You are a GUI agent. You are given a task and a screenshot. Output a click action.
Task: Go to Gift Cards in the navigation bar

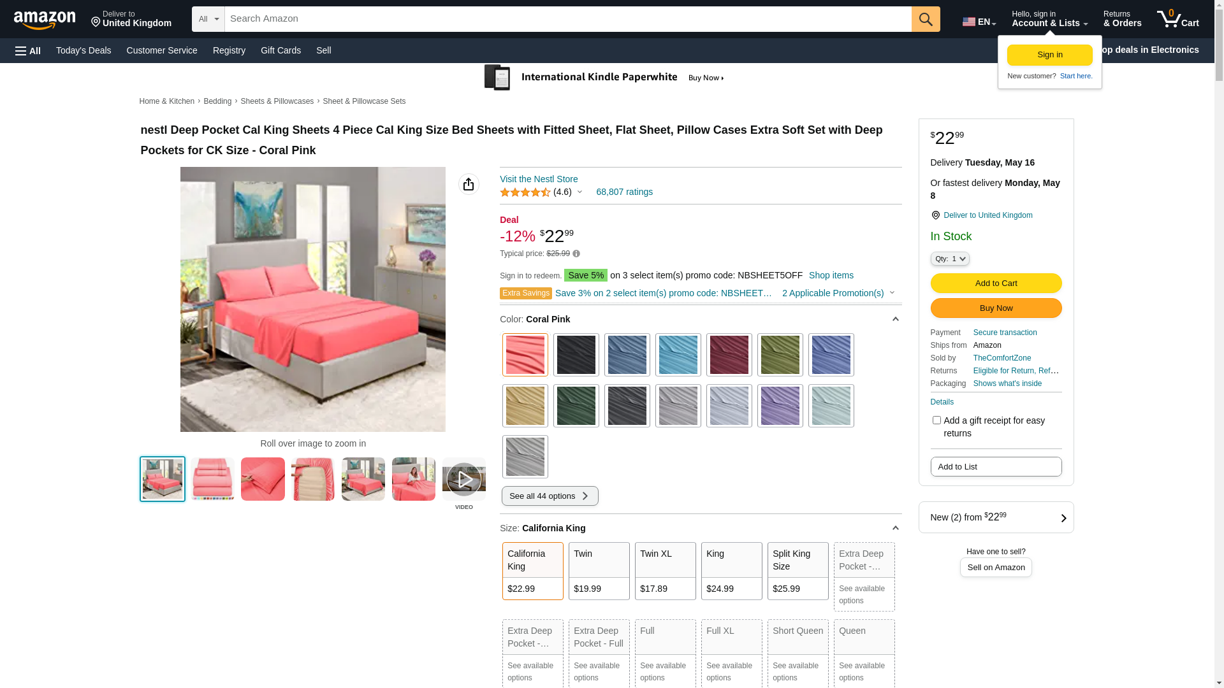click(x=280, y=50)
